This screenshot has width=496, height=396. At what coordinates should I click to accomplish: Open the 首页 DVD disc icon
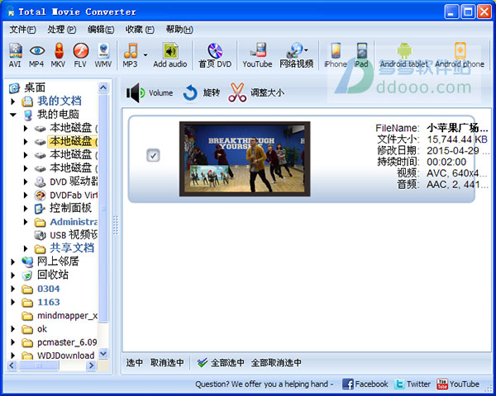[215, 51]
